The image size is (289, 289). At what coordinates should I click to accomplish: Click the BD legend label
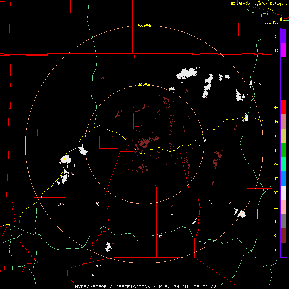coord(276,136)
